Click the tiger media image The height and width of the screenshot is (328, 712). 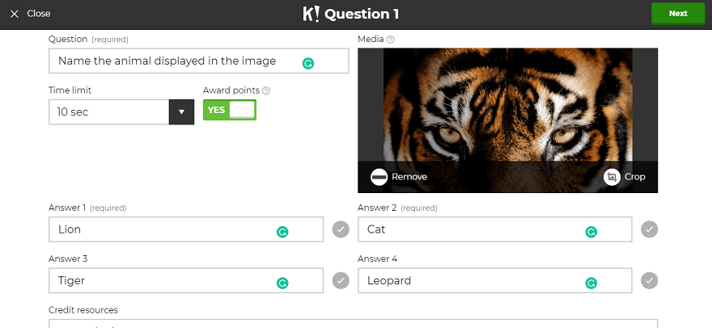tap(507, 101)
